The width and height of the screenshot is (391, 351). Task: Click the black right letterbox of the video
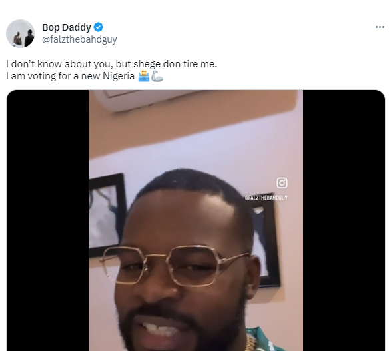344,220
